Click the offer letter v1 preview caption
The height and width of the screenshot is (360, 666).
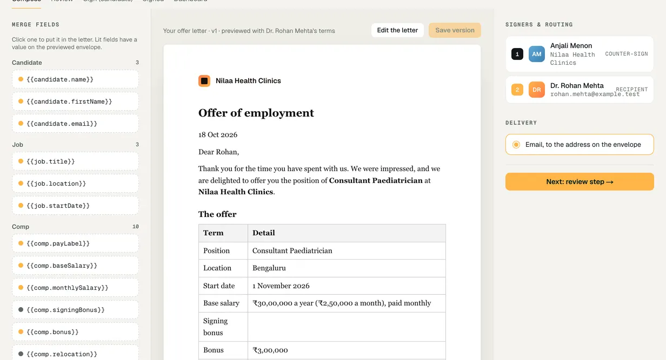click(x=249, y=31)
